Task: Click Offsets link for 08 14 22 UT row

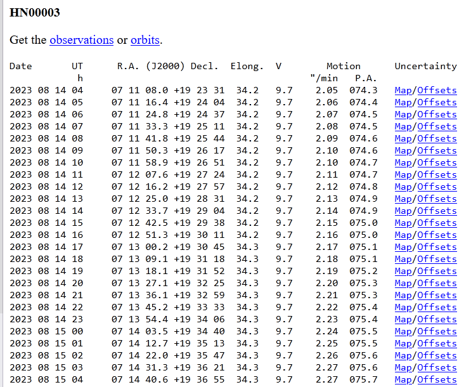Action: point(437,307)
